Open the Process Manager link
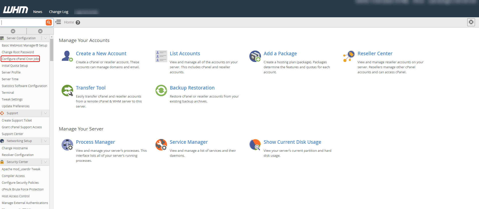 (95, 142)
